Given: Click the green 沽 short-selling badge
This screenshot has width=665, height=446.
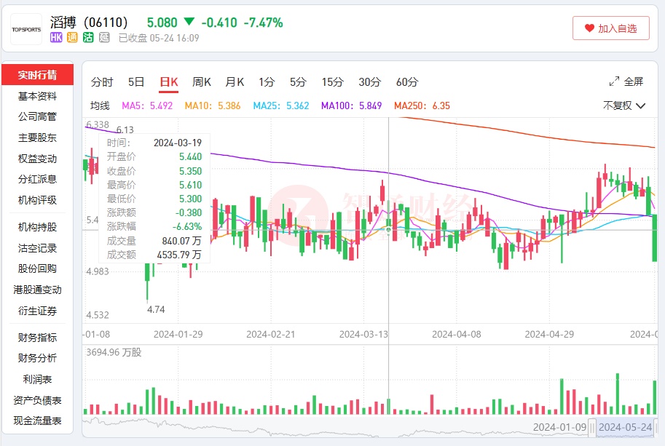Looking at the screenshot, I should click(x=88, y=38).
